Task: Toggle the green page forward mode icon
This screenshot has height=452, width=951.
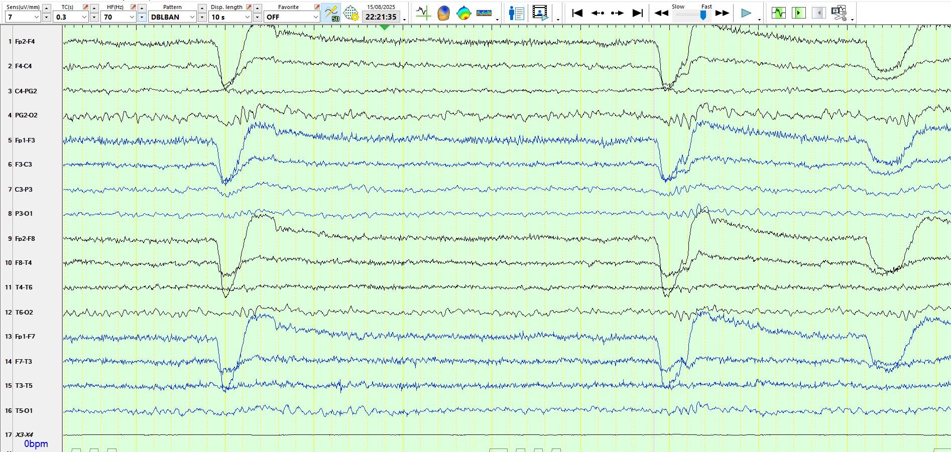Action: pyautogui.click(x=798, y=13)
